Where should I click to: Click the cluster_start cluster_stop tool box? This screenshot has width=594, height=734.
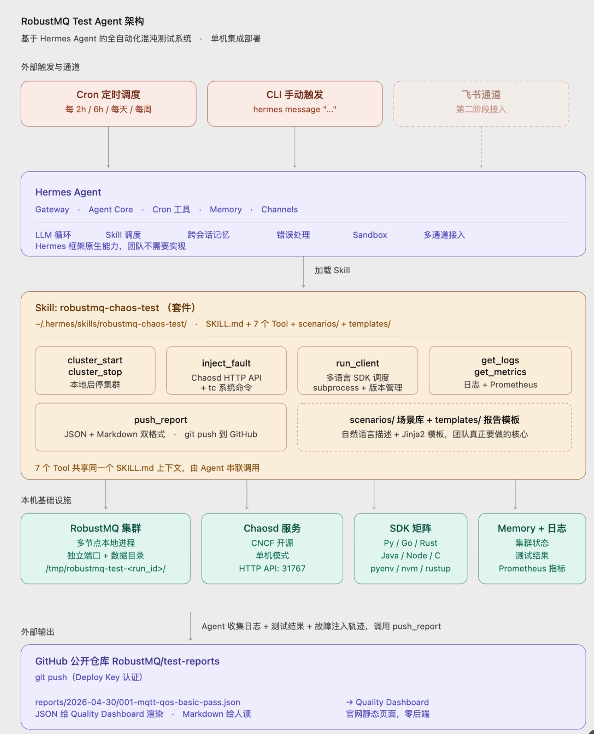95,371
